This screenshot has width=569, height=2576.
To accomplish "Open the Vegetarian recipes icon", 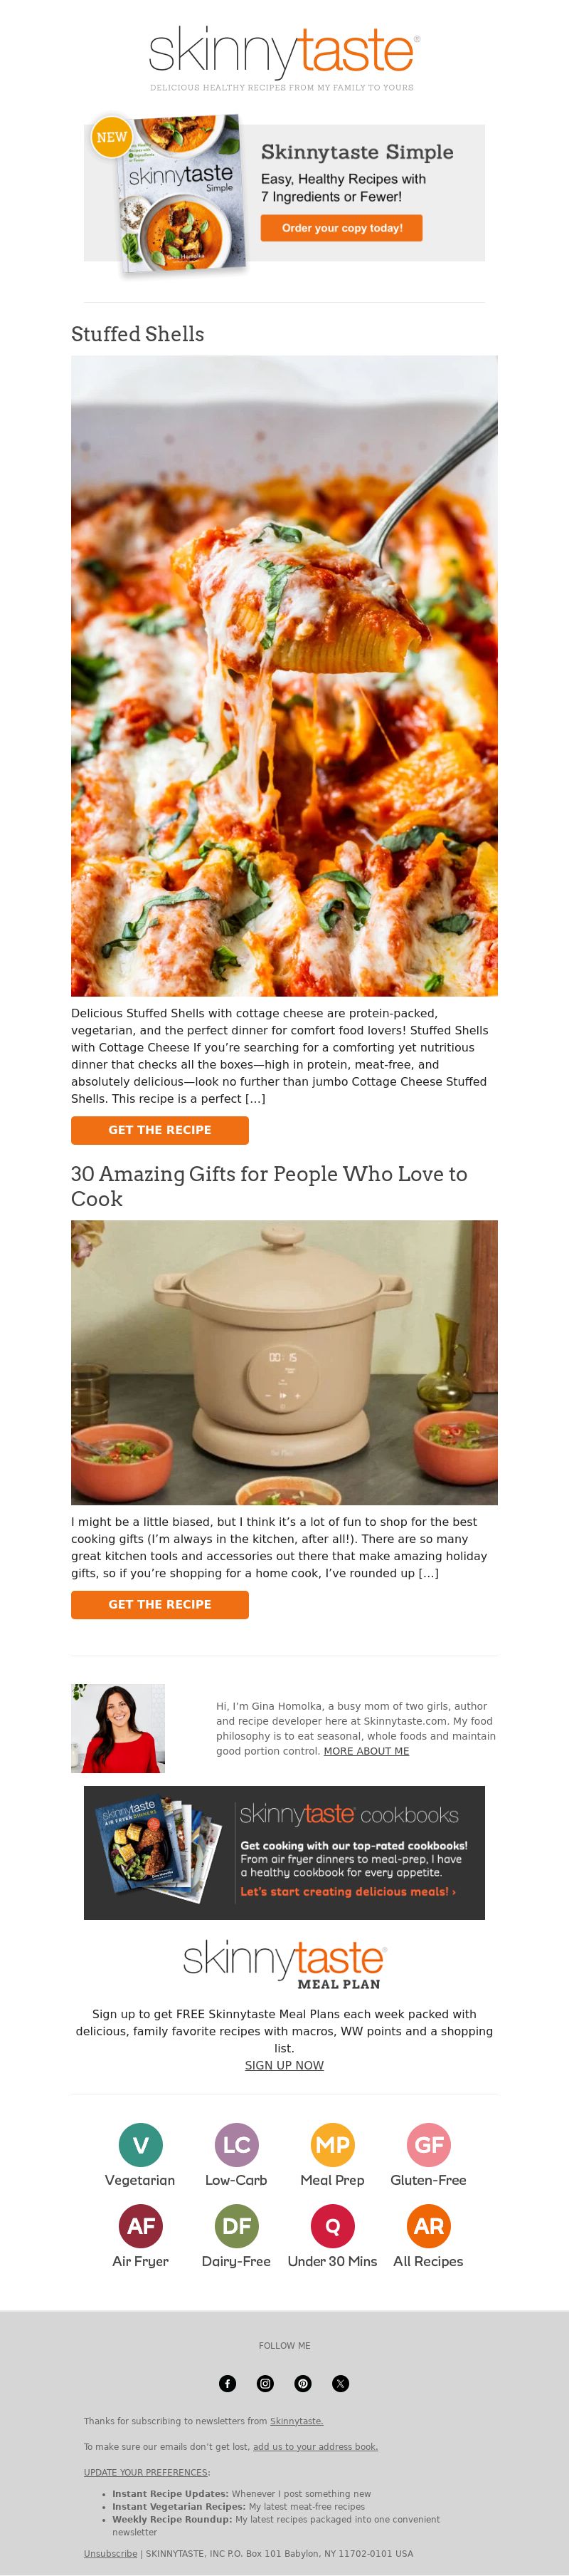I will point(141,2144).
